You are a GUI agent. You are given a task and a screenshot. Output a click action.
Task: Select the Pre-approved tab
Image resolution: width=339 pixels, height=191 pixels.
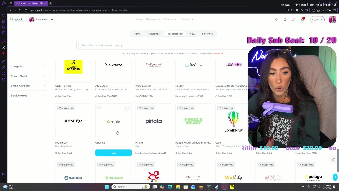click(175, 34)
